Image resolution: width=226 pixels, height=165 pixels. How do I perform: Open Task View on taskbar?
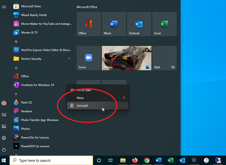[x=110, y=160]
